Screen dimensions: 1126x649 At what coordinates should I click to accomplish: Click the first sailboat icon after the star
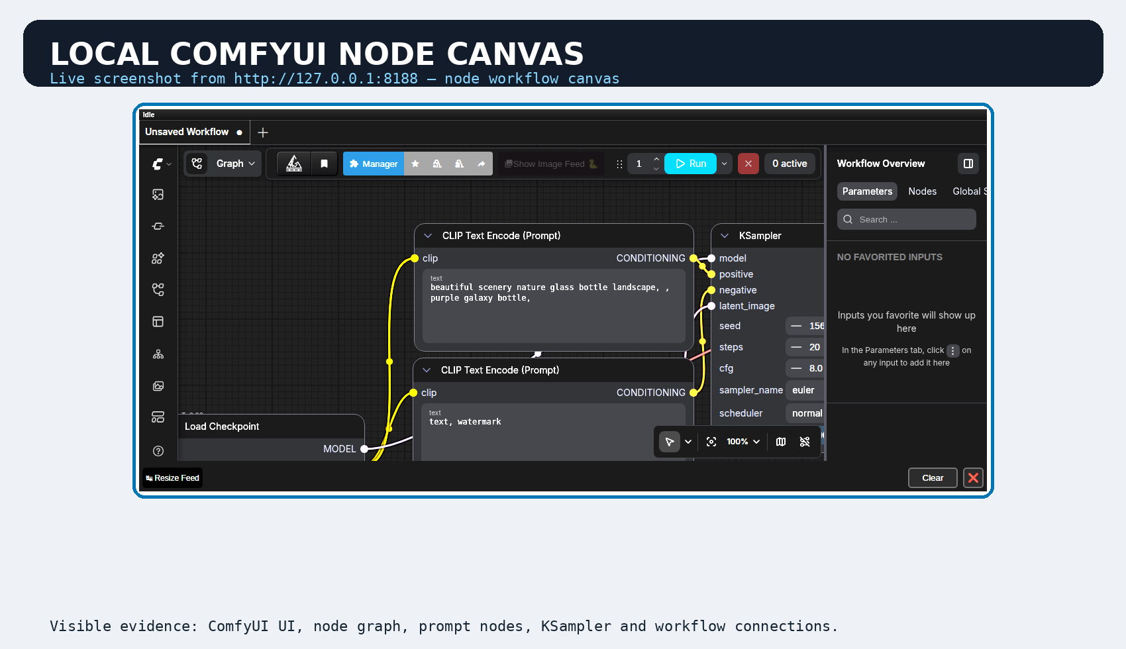click(437, 164)
